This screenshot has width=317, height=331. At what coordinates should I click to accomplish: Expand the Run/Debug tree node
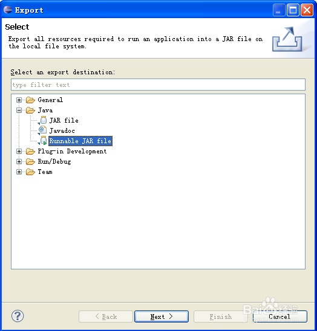[x=19, y=161]
